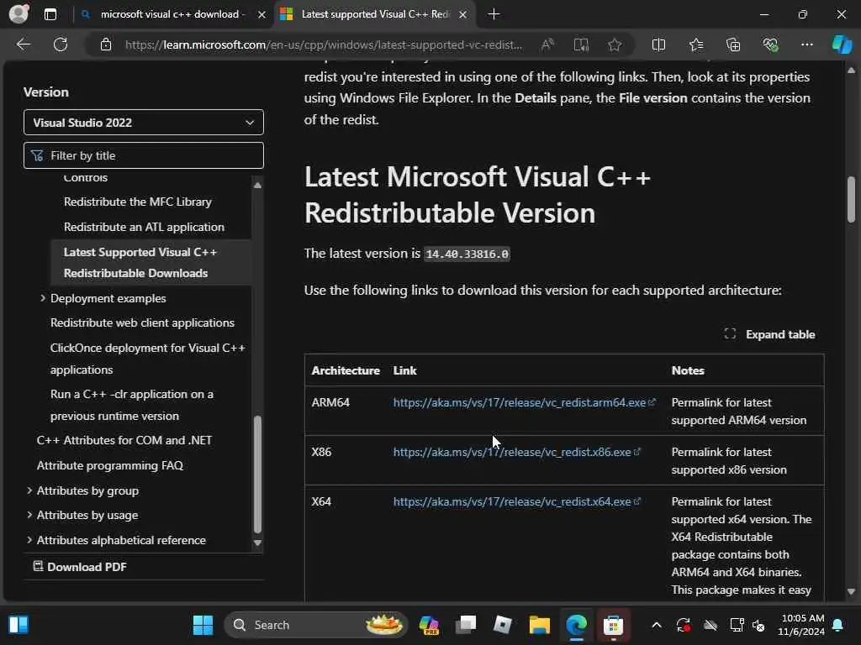Viewport: 861px width, 645px height.
Task: Open Copilot preview taskbar icon
Action: pyautogui.click(x=429, y=625)
